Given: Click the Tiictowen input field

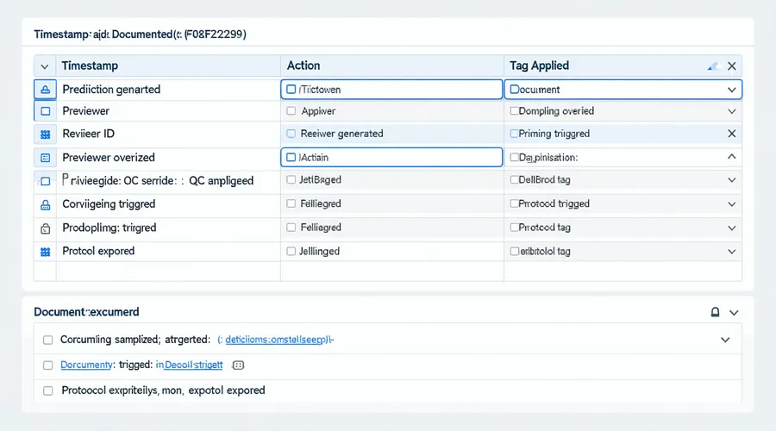Looking at the screenshot, I should [391, 90].
